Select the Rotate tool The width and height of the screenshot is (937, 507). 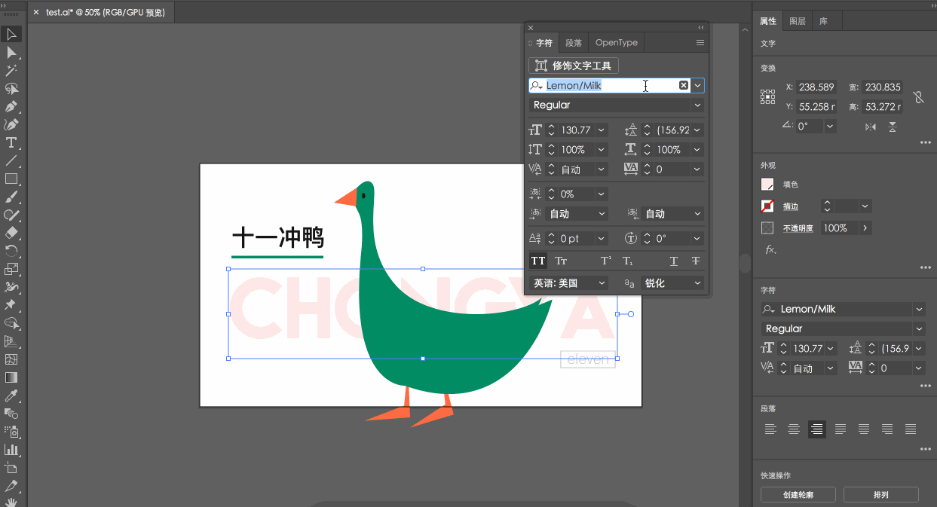tap(12, 251)
